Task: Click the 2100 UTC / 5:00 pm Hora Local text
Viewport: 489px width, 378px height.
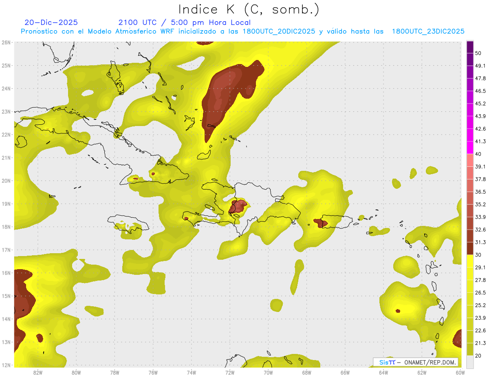Action: click(184, 22)
